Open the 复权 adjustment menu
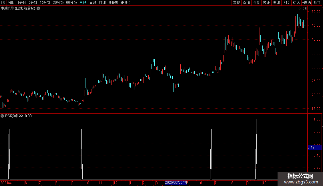The width and height of the screenshot is (323, 186). 236,3
